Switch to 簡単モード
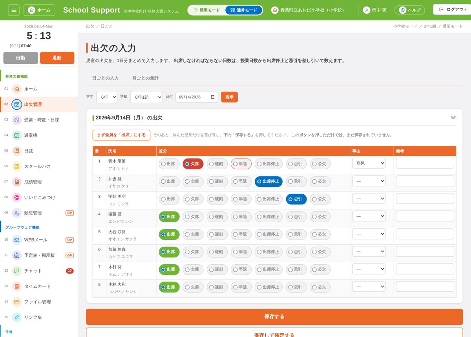Image resolution: width=471 pixels, height=337 pixels. [x=207, y=10]
